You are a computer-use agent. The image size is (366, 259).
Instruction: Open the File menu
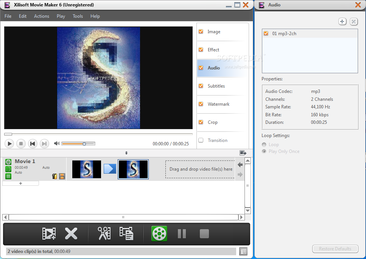(x=8, y=16)
